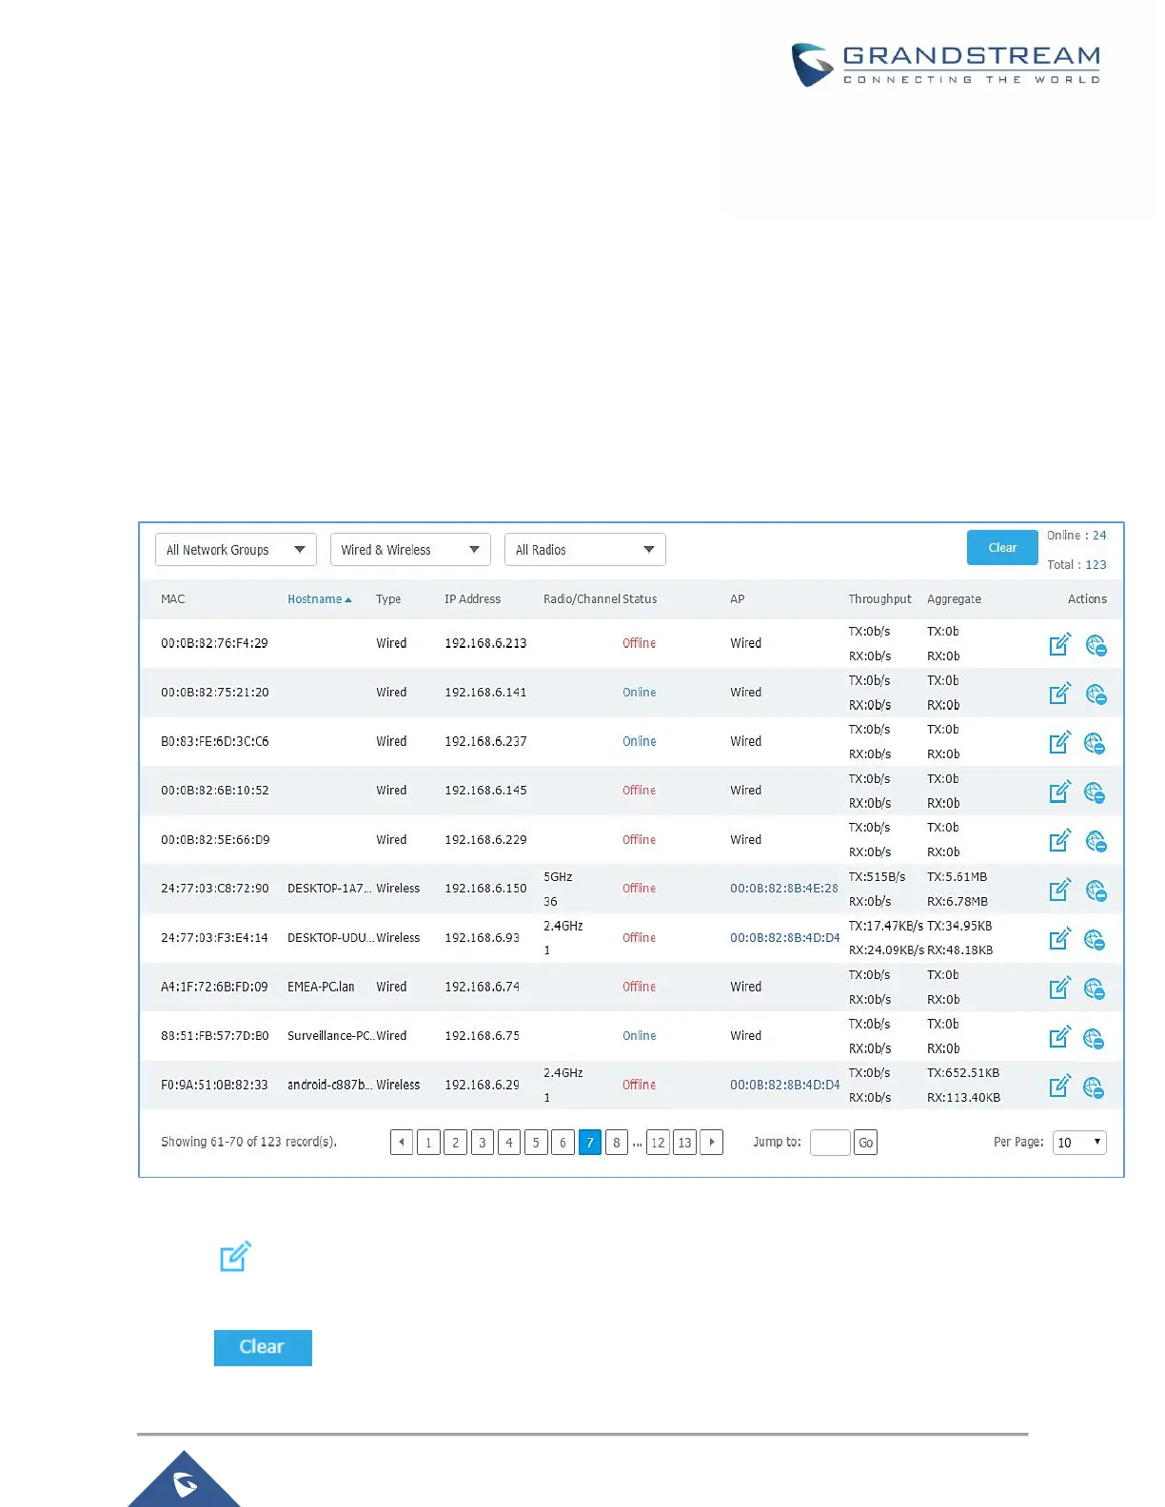
Task: Click edit icon for B0:83:FE:6D:3C:C6 row
Action: 1059,742
